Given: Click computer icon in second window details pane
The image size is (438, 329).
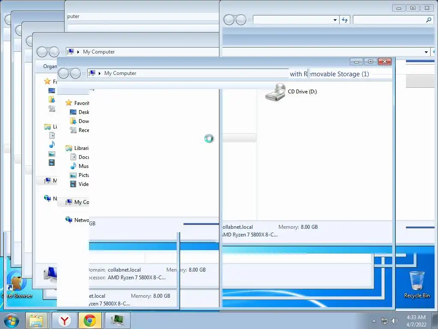Looking at the screenshot, I should point(50,274).
